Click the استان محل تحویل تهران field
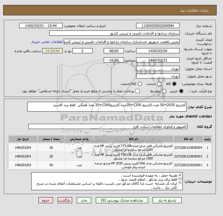Screen dimensions: 223x216 point(158,68)
